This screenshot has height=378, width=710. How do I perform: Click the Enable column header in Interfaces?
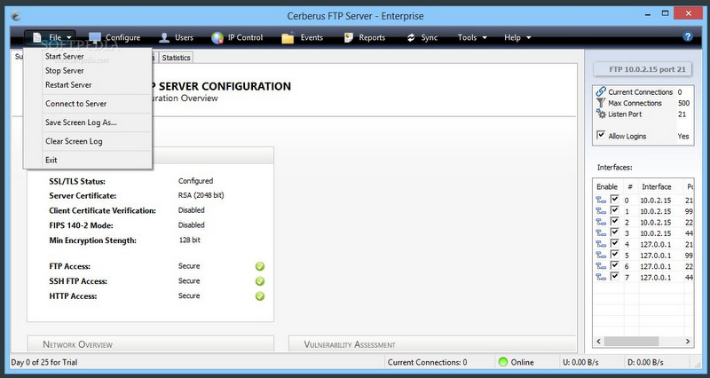click(607, 186)
